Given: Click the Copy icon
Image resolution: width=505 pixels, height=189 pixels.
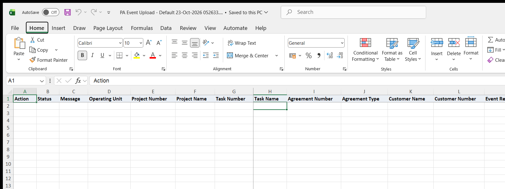Looking at the screenshot, I should click(32, 50).
